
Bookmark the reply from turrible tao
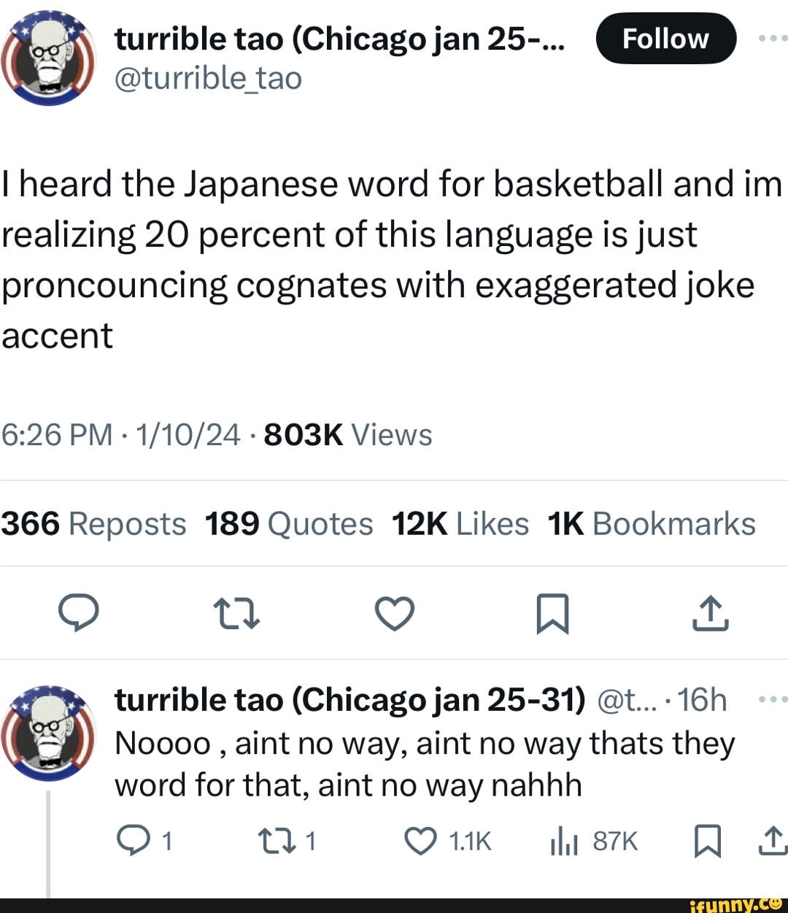pos(708,841)
